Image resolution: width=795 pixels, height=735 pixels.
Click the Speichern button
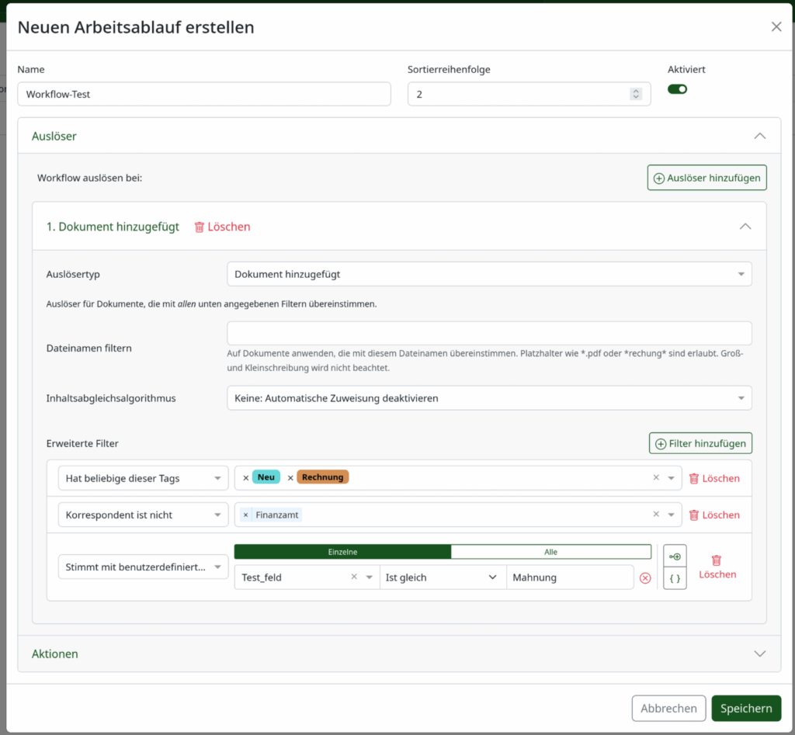(746, 709)
